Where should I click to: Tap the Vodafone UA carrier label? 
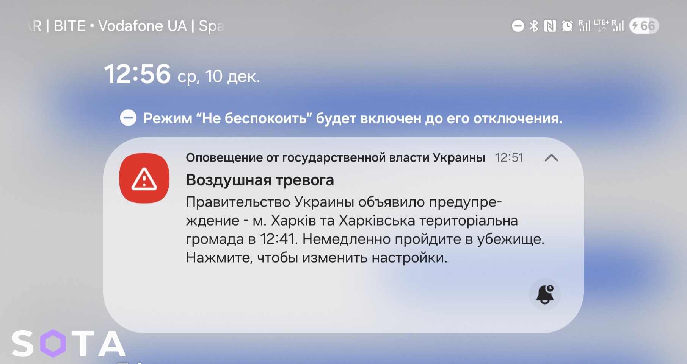pyautogui.click(x=143, y=26)
